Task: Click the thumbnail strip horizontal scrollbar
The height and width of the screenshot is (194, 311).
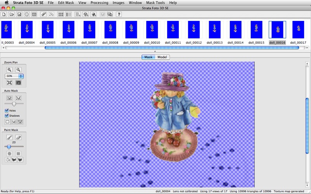Action: (x=172, y=48)
